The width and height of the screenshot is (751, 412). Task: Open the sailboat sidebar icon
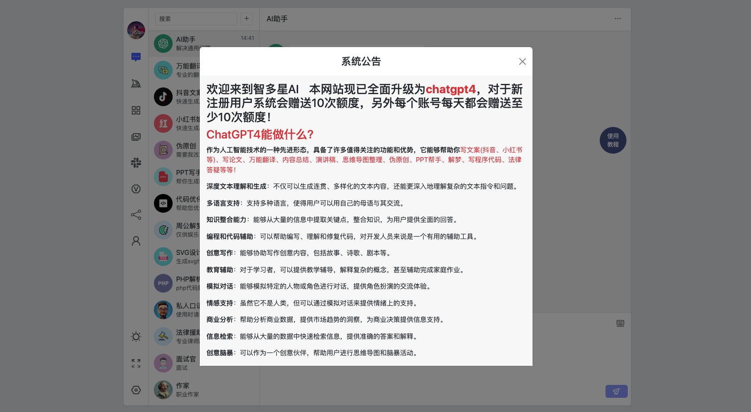[x=136, y=83]
